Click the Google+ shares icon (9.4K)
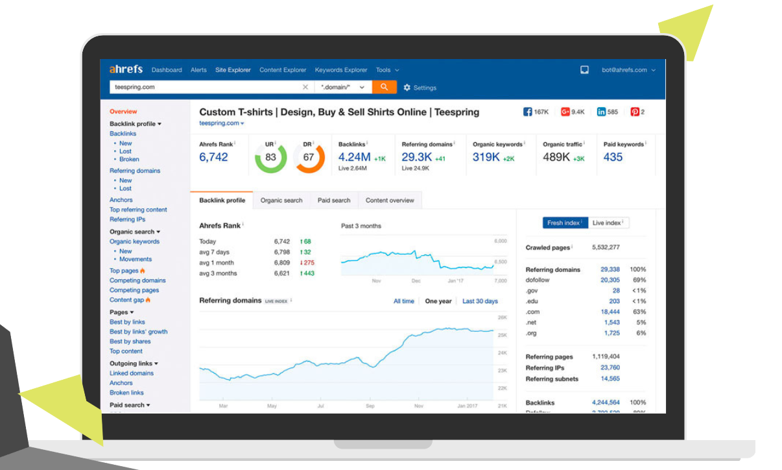 pos(565,112)
